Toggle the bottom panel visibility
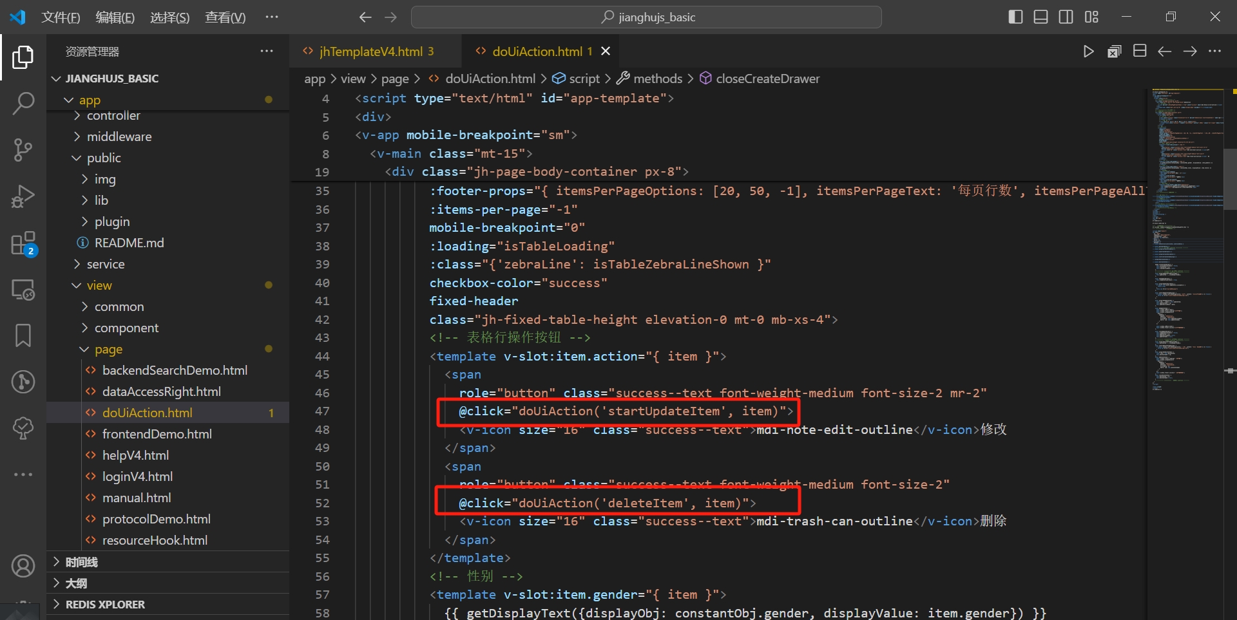 [1040, 17]
